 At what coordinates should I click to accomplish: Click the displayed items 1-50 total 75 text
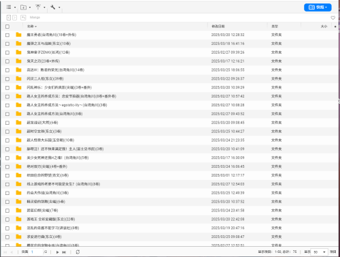(277, 252)
